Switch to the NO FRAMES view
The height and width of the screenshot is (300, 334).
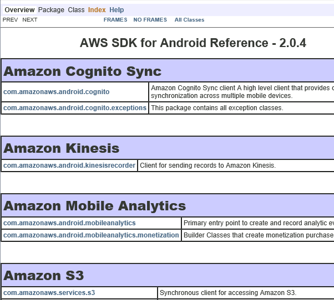click(150, 20)
